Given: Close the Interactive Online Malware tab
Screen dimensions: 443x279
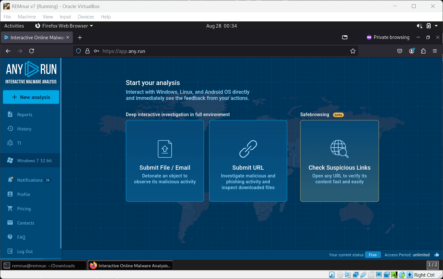Looking at the screenshot, I should 68,38.
